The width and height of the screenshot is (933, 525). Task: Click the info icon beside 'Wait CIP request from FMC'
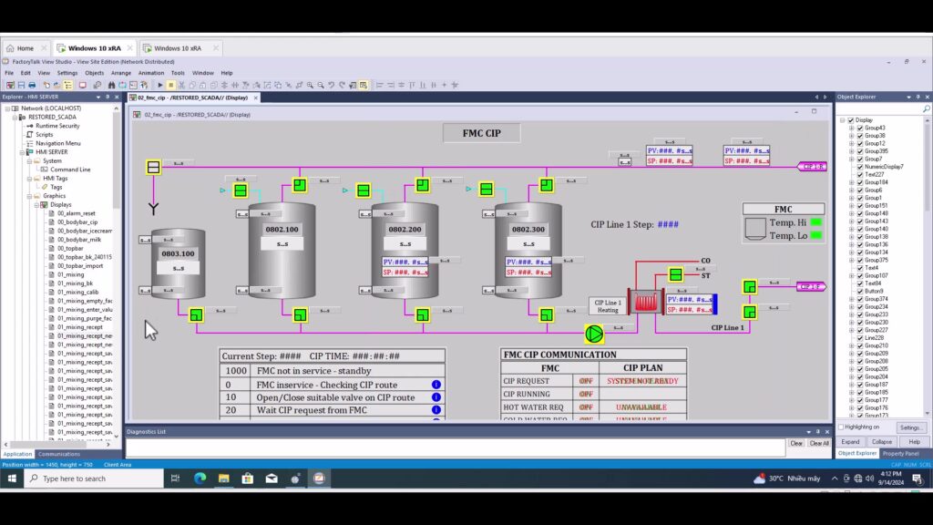(436, 410)
